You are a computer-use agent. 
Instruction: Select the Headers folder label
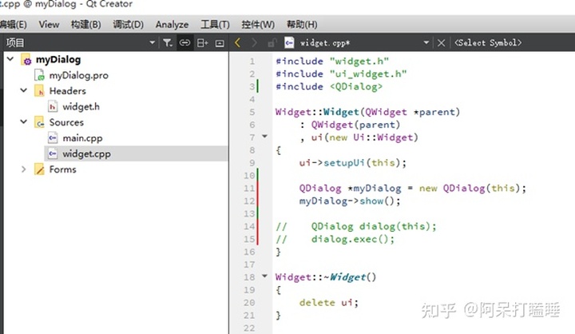(67, 90)
